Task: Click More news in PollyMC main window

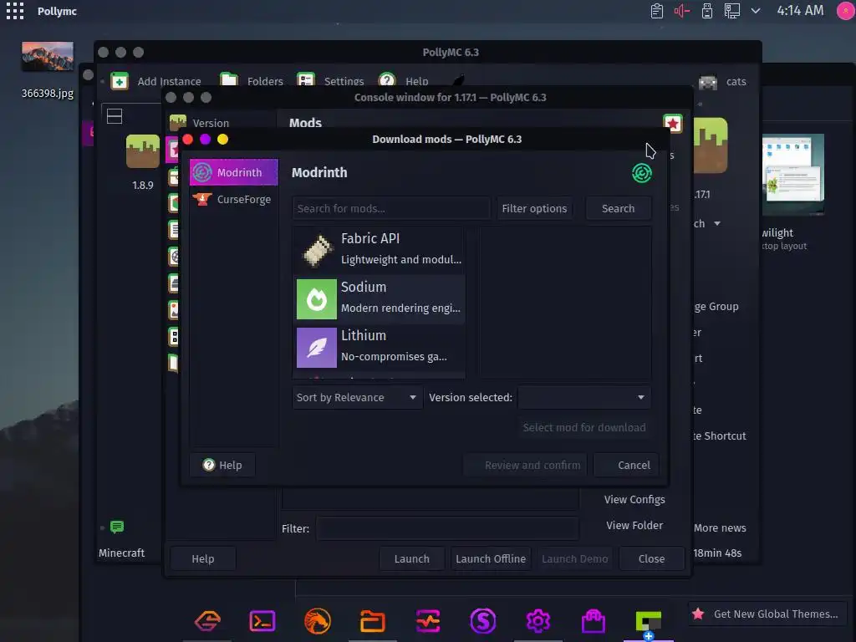Action: pyautogui.click(x=720, y=528)
